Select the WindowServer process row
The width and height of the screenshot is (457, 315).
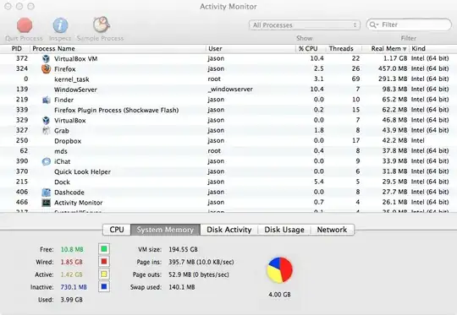pyautogui.click(x=228, y=90)
